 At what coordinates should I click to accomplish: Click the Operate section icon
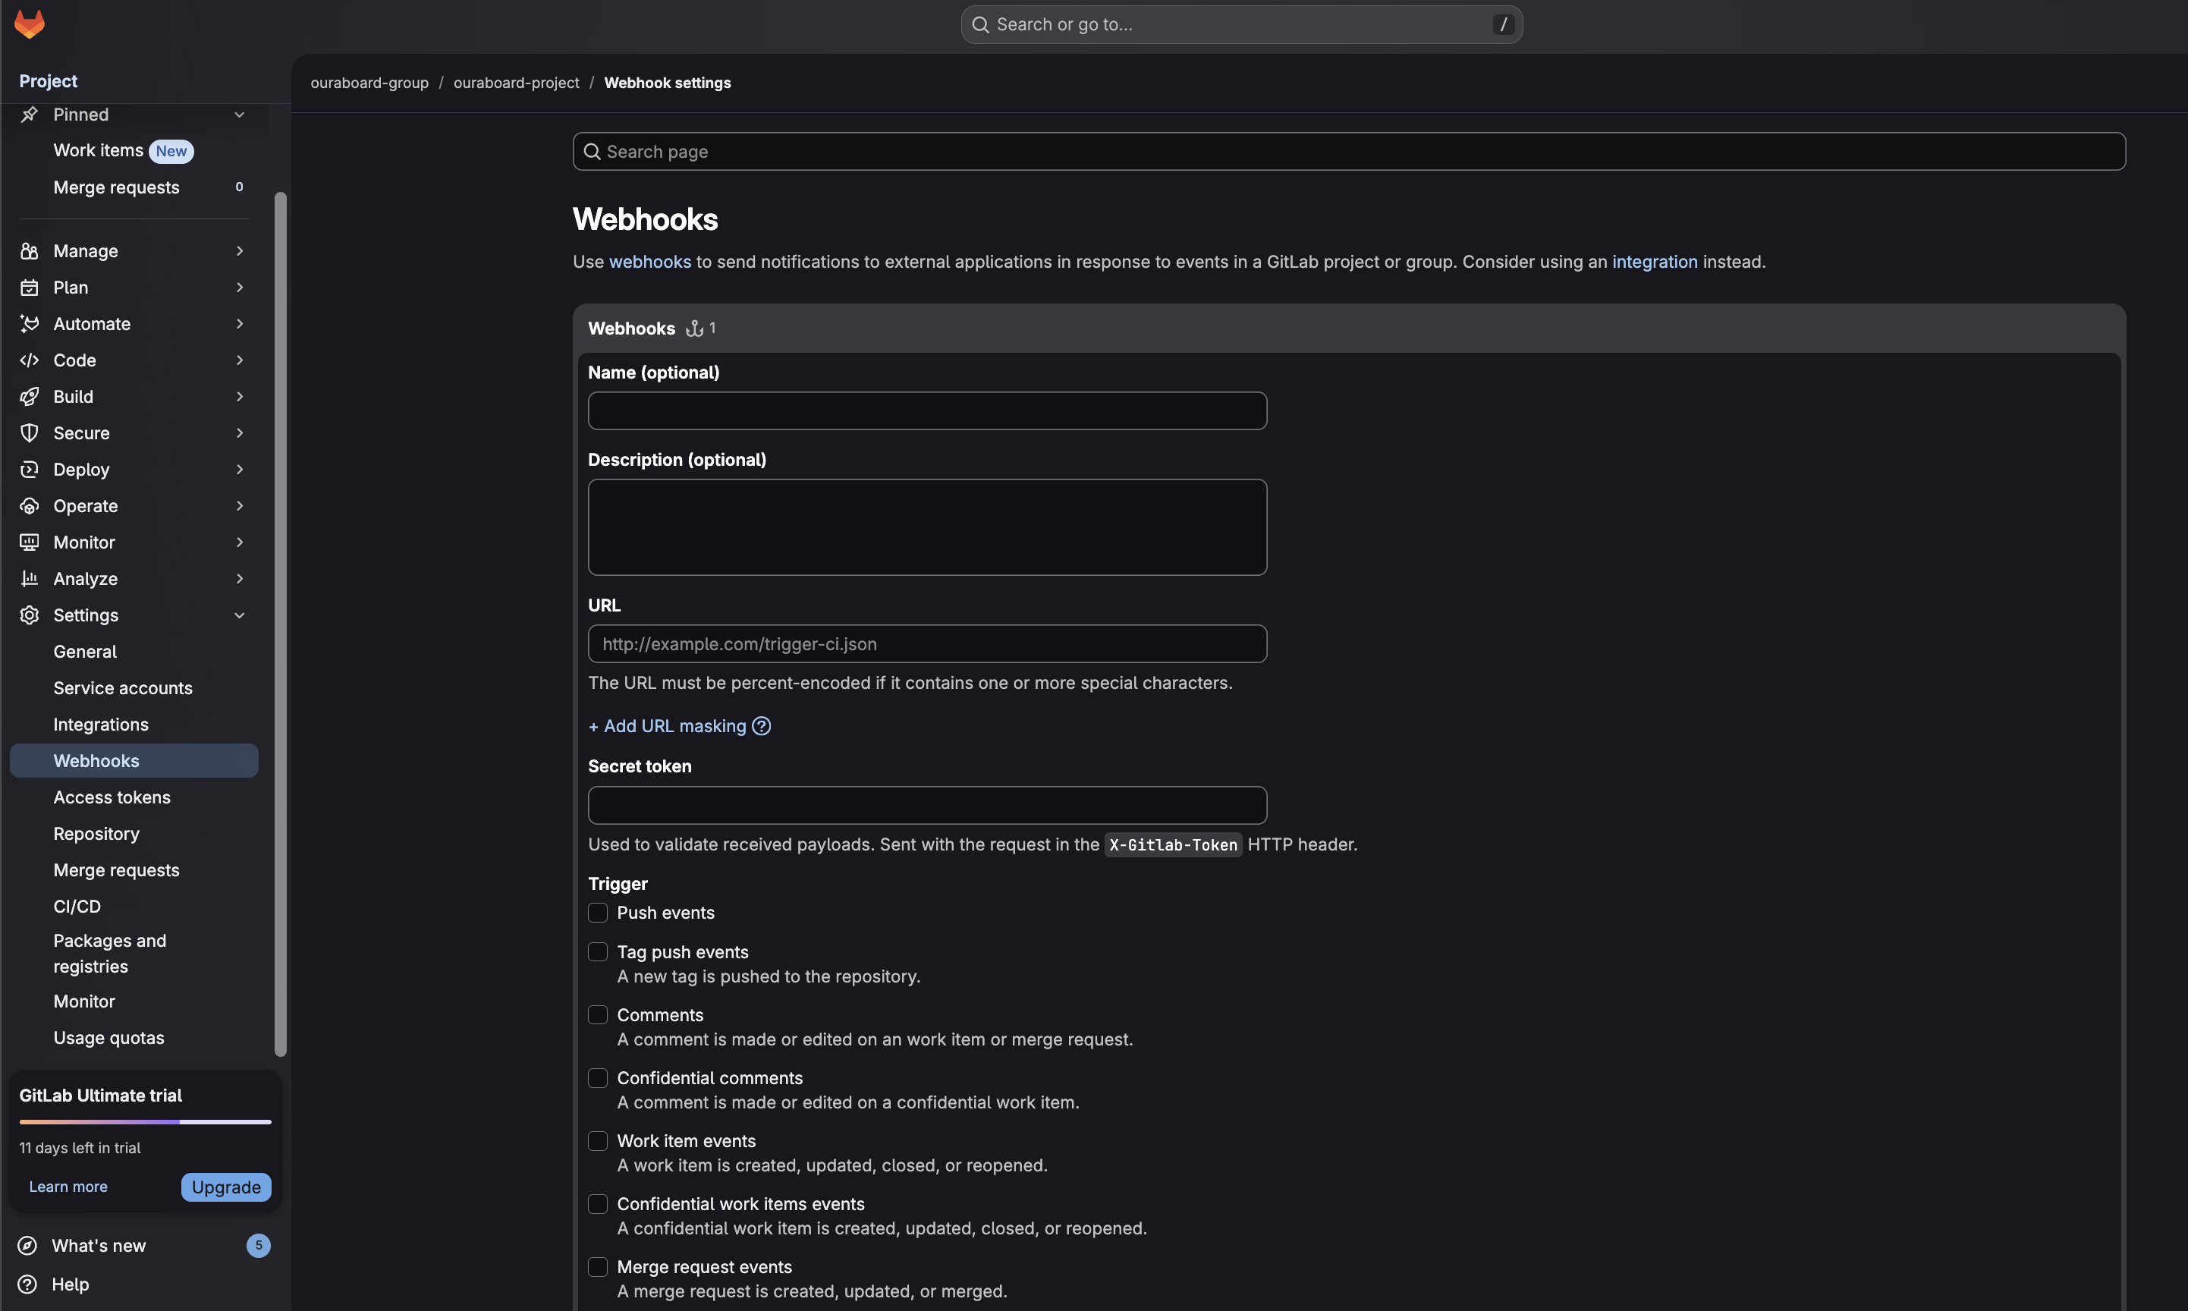click(29, 505)
